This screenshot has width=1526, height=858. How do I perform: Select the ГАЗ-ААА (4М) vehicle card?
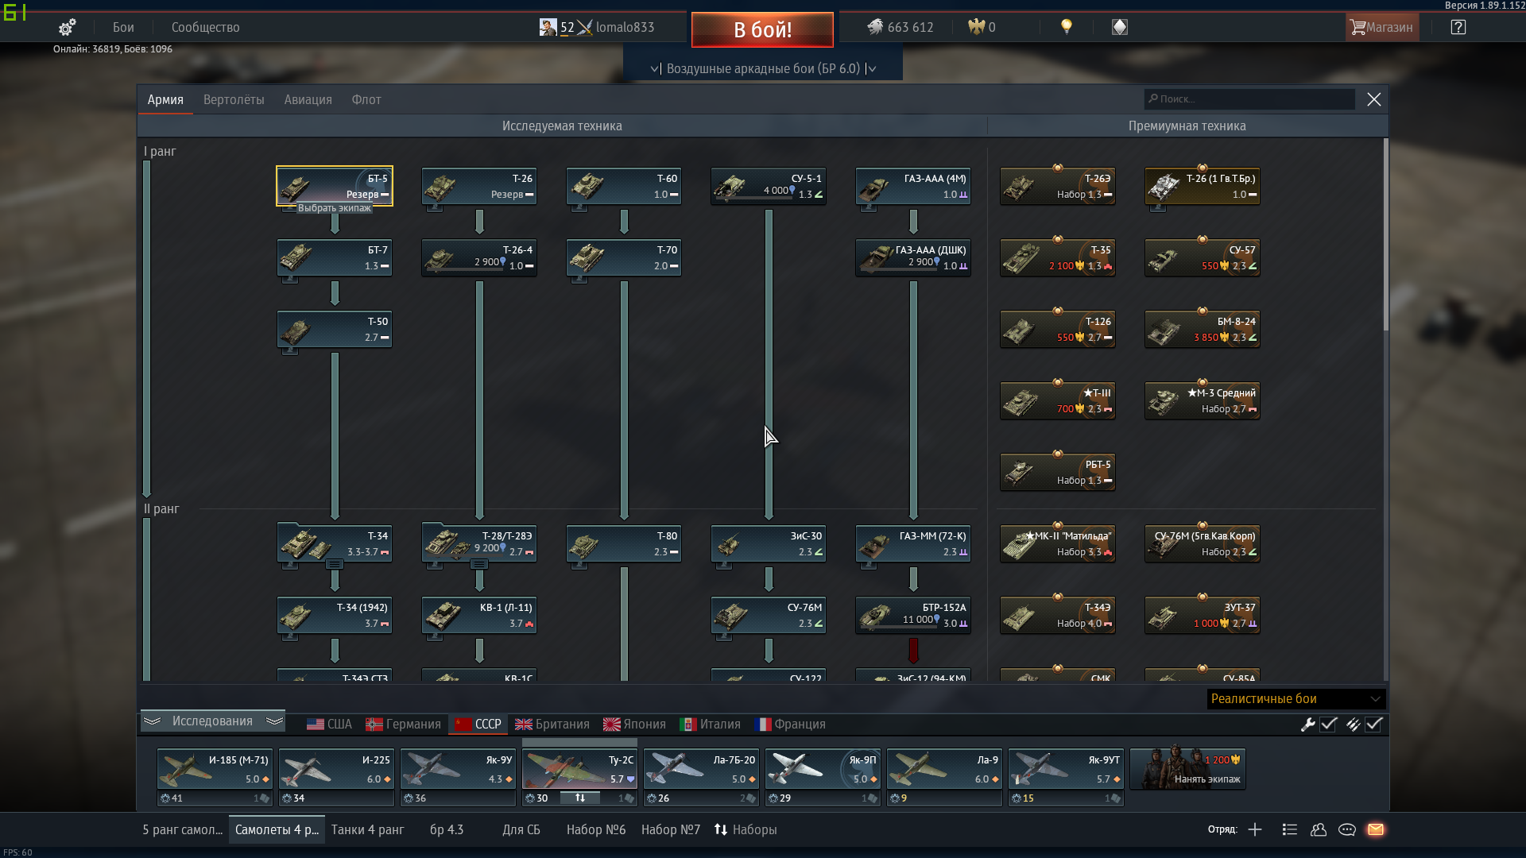[913, 186]
